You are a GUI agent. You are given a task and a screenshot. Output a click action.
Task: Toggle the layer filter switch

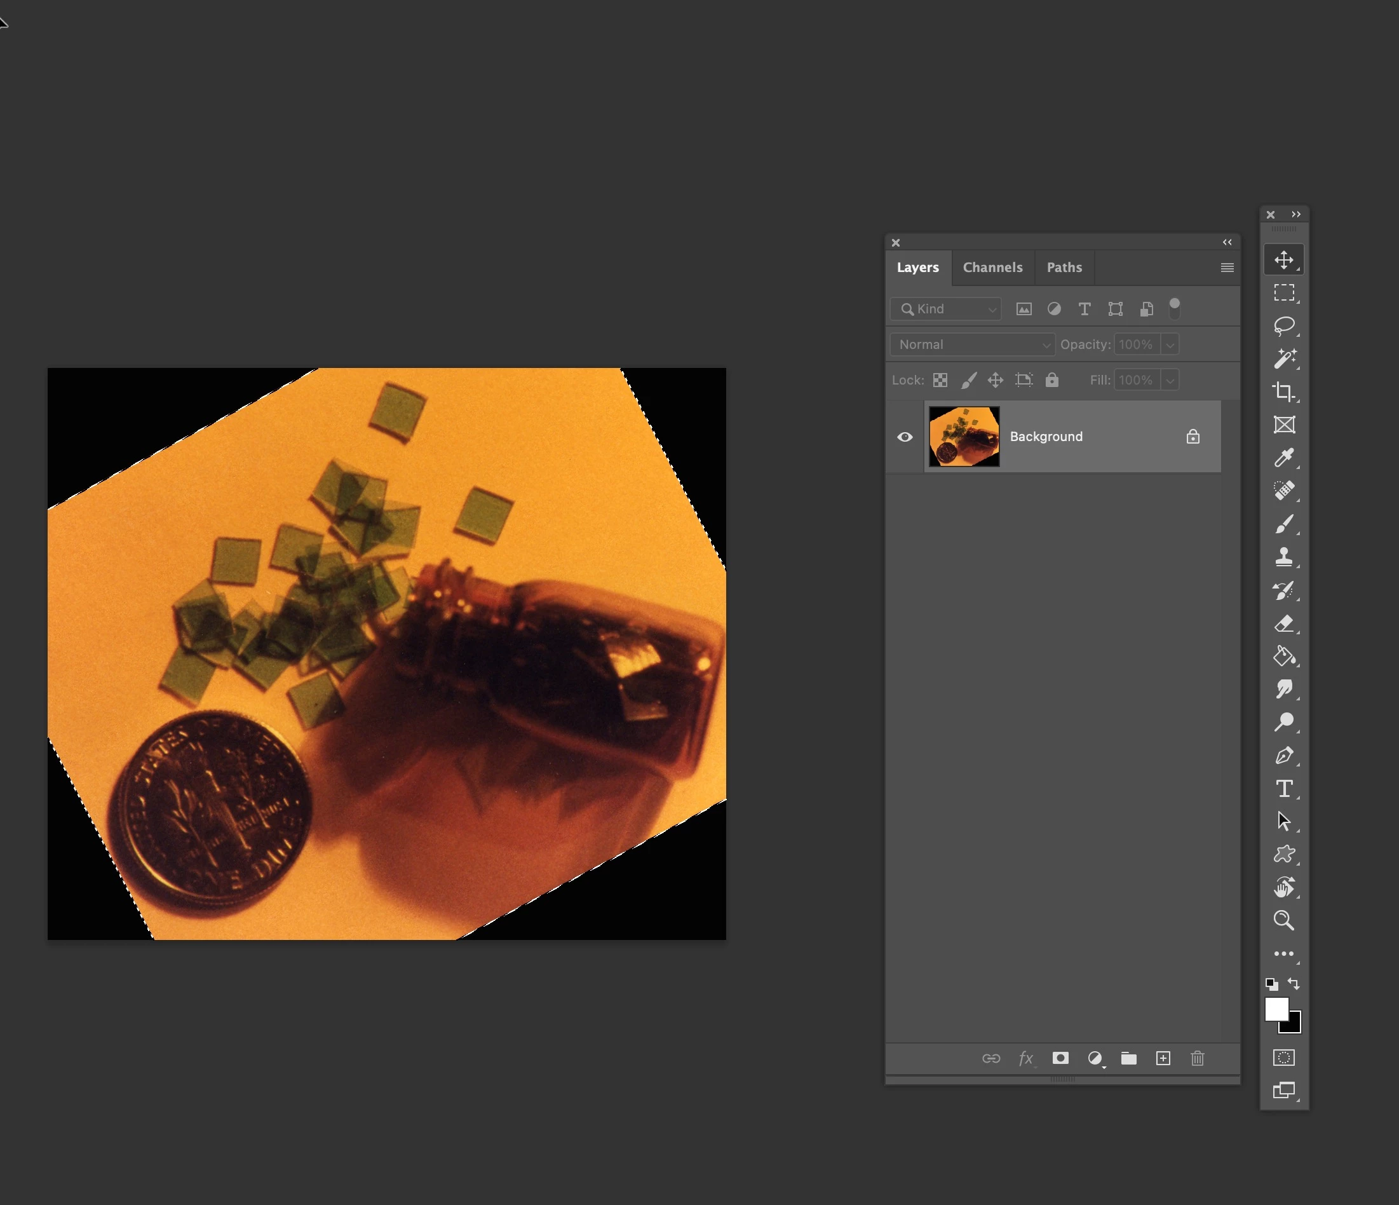tap(1174, 309)
